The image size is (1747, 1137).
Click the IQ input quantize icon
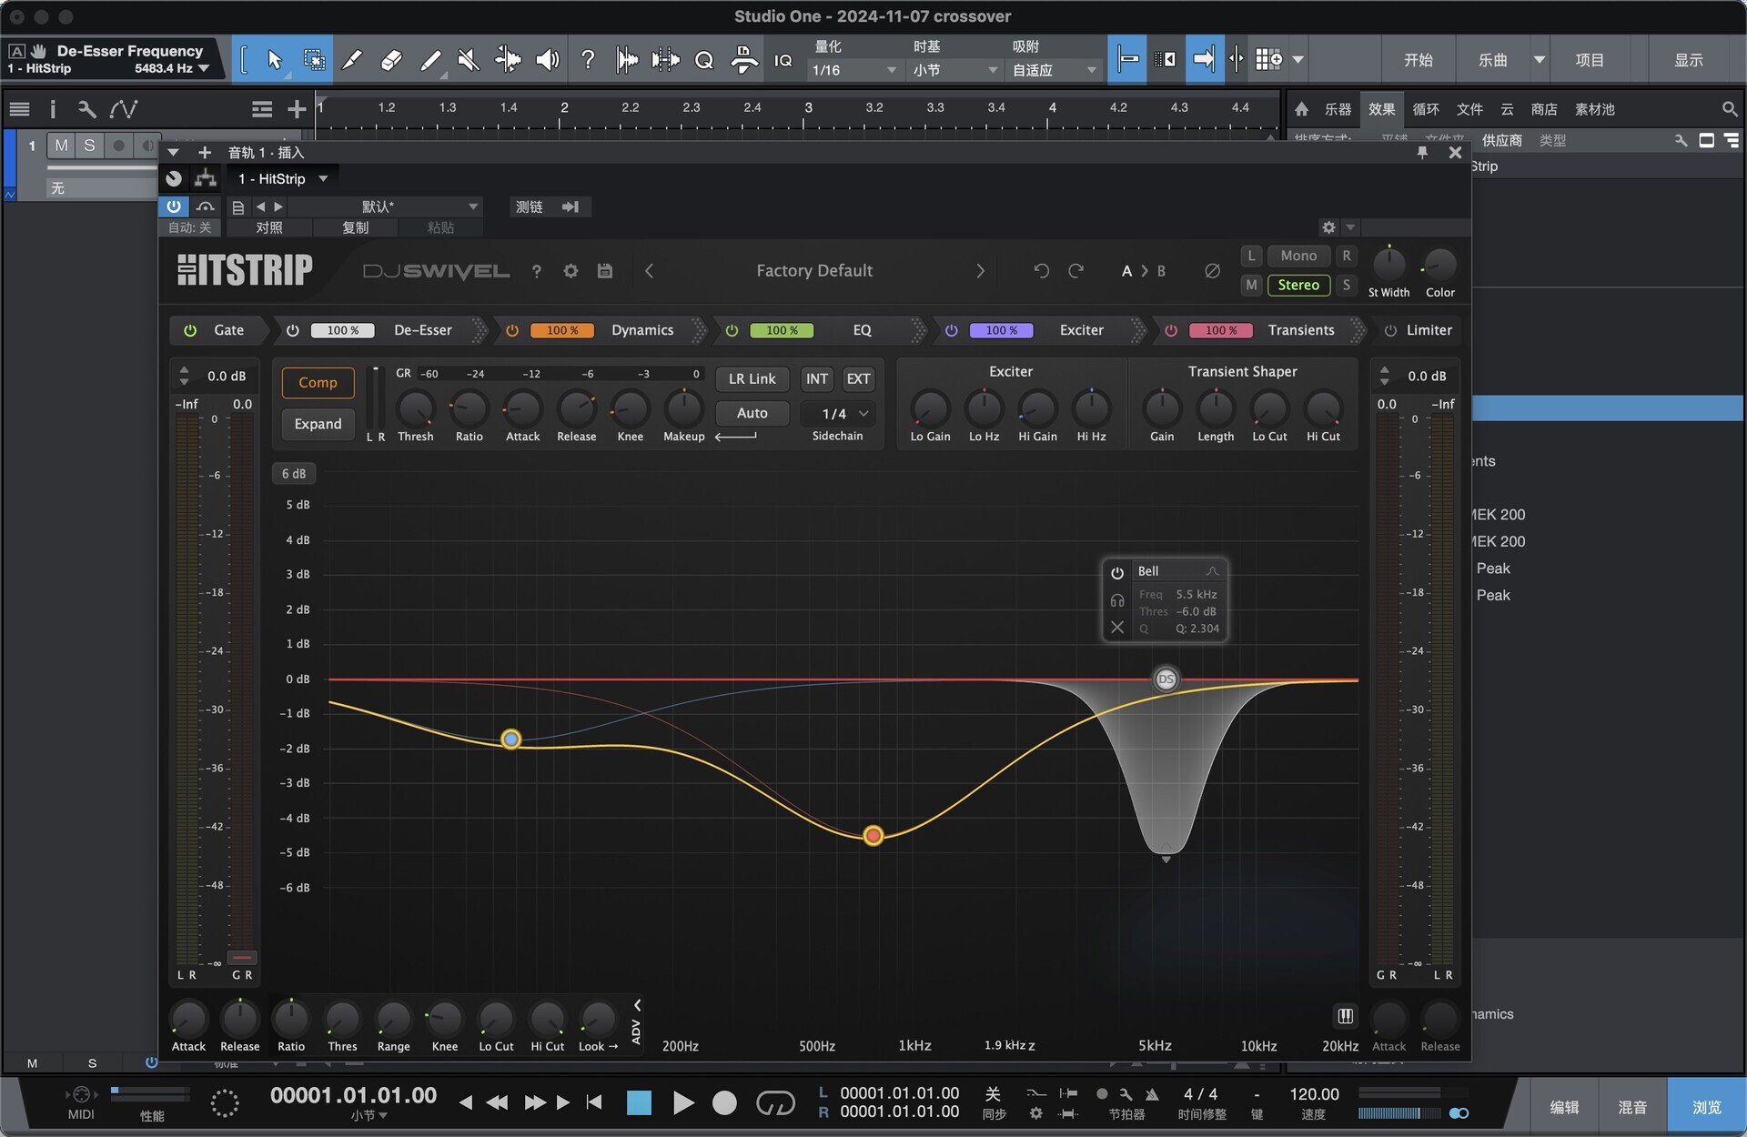pos(783,60)
